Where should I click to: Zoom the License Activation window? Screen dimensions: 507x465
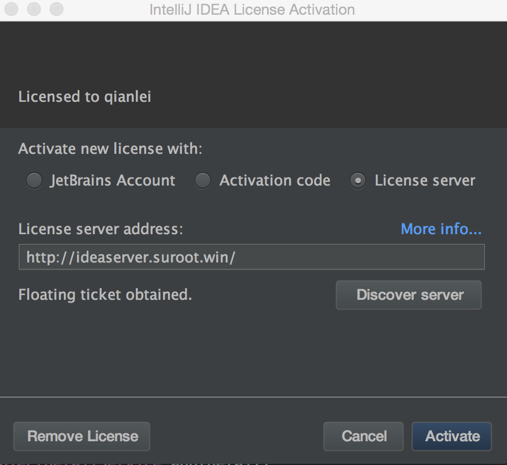[57, 9]
